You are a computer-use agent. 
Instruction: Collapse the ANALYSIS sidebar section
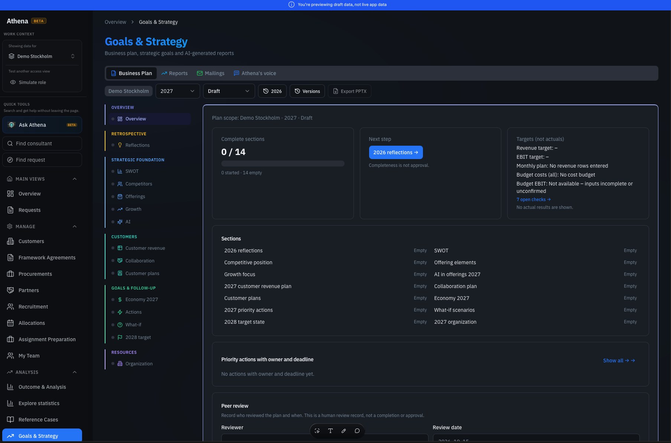[75, 372]
